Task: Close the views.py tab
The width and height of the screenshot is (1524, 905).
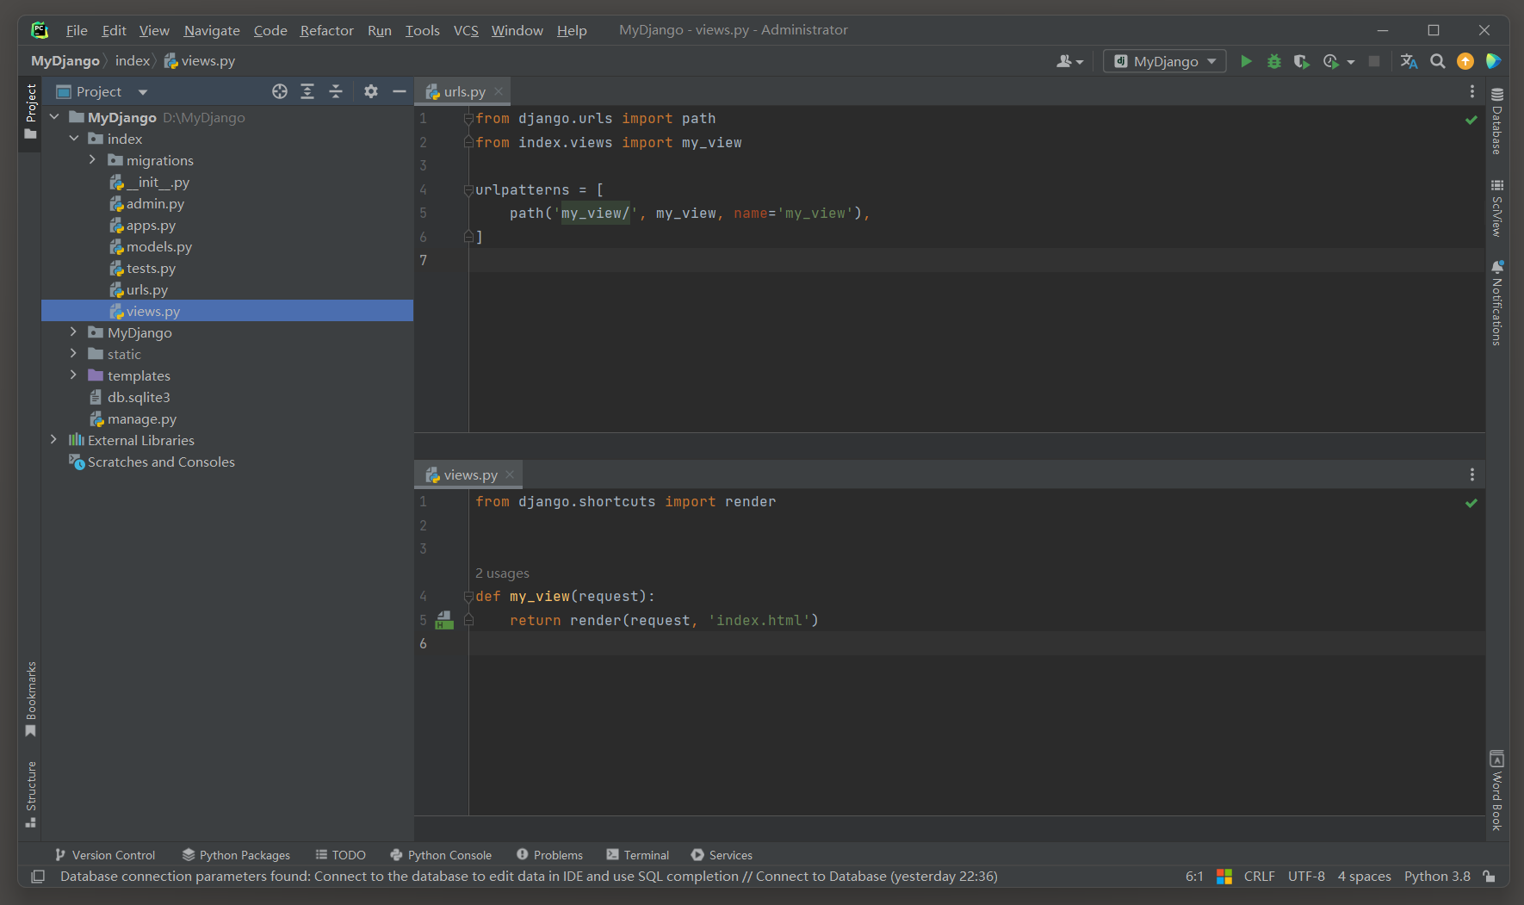Action: point(510,474)
